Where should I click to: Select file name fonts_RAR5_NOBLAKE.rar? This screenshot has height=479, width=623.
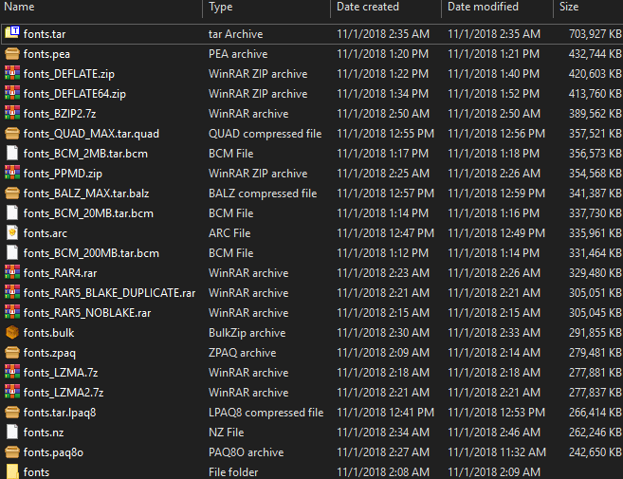coord(87,313)
